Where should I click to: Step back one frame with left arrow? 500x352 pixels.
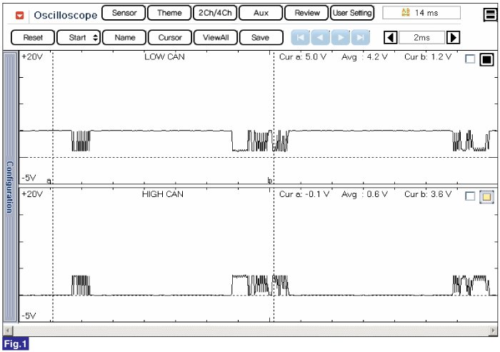(x=321, y=37)
